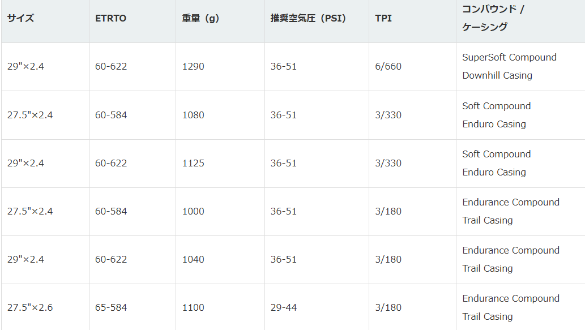Select the 重量（g） header cell
Viewport: 585px width, 330px height.
click(200, 18)
